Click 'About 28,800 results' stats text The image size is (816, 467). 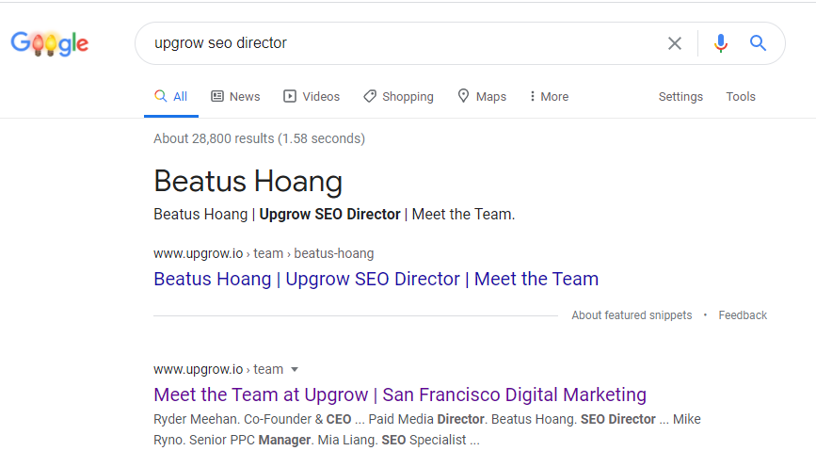pyautogui.click(x=259, y=139)
